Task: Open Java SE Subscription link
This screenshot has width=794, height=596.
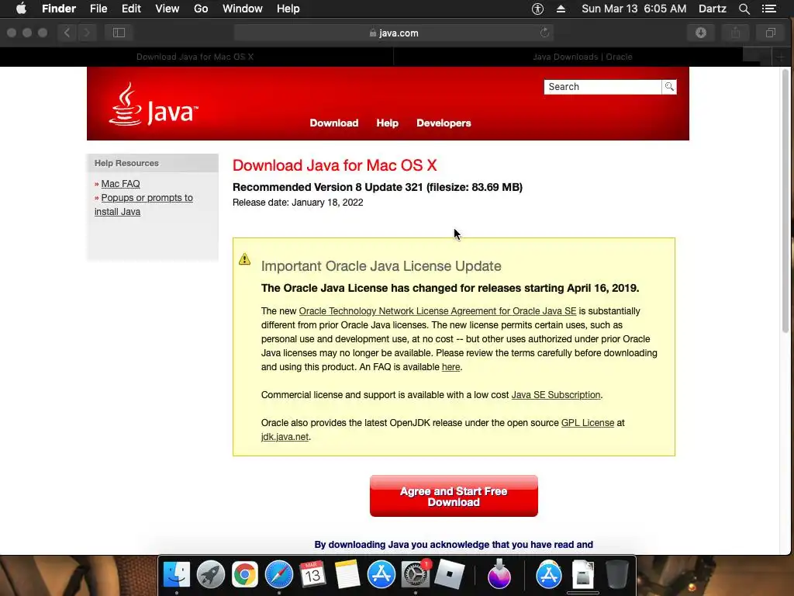Action: coord(555,395)
